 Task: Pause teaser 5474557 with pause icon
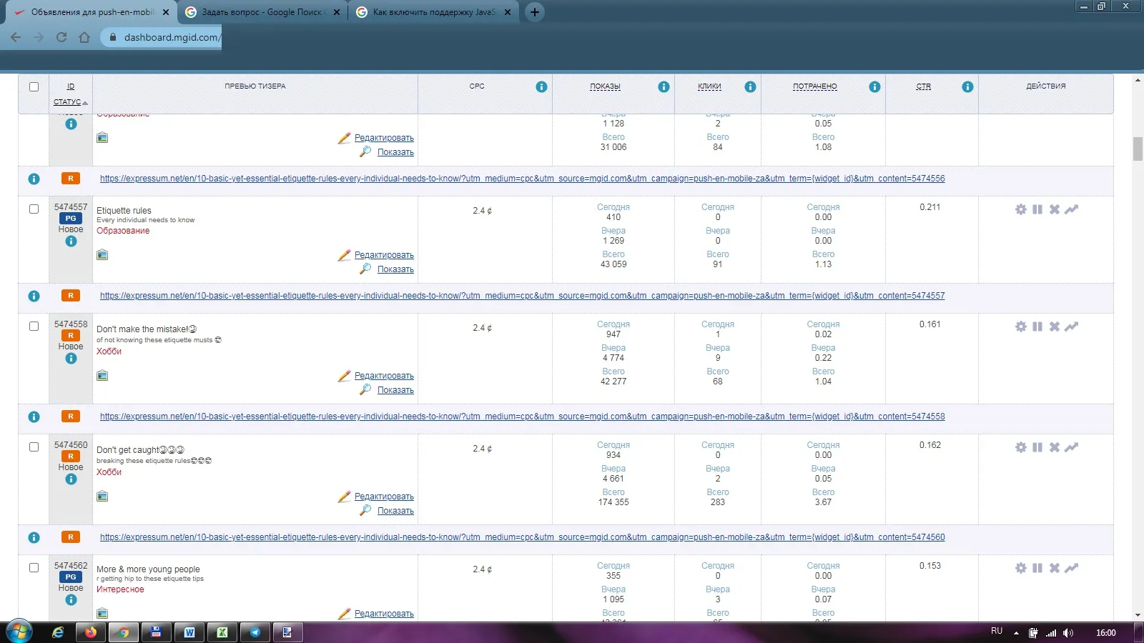(1037, 209)
